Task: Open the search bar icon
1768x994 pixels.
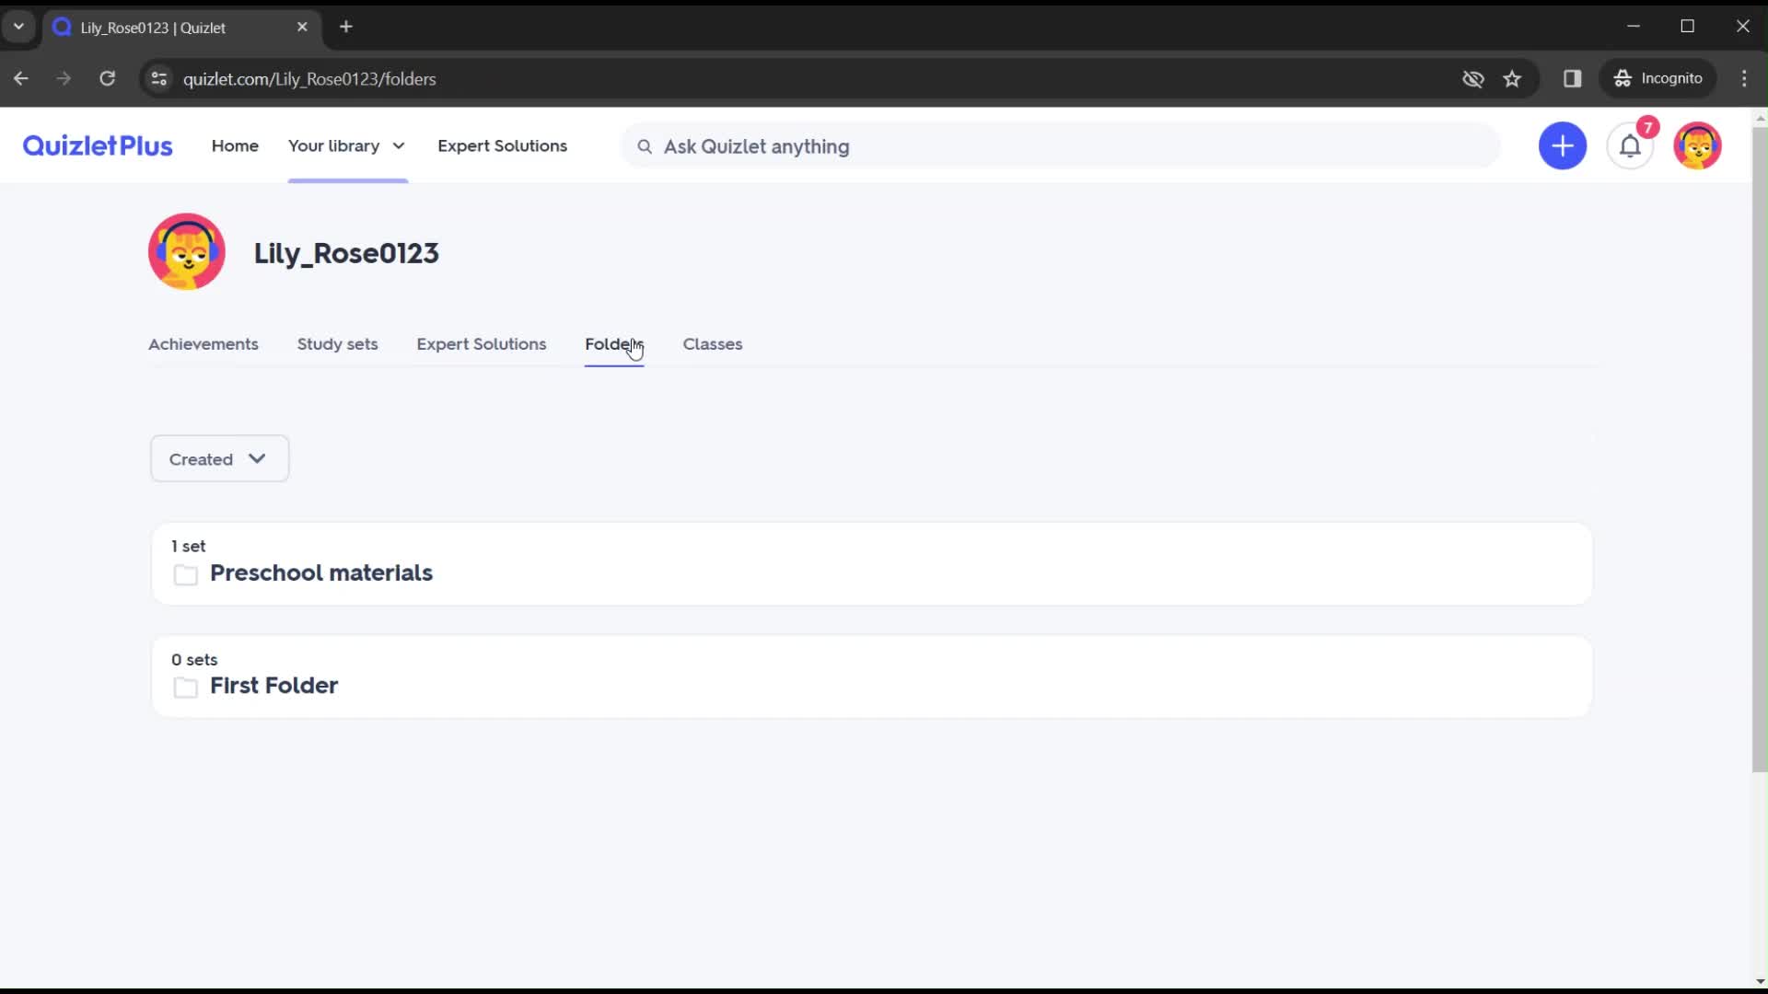Action: (645, 145)
